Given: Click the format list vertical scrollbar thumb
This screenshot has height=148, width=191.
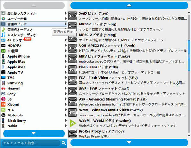Looking at the screenshot, I should pos(189,56).
